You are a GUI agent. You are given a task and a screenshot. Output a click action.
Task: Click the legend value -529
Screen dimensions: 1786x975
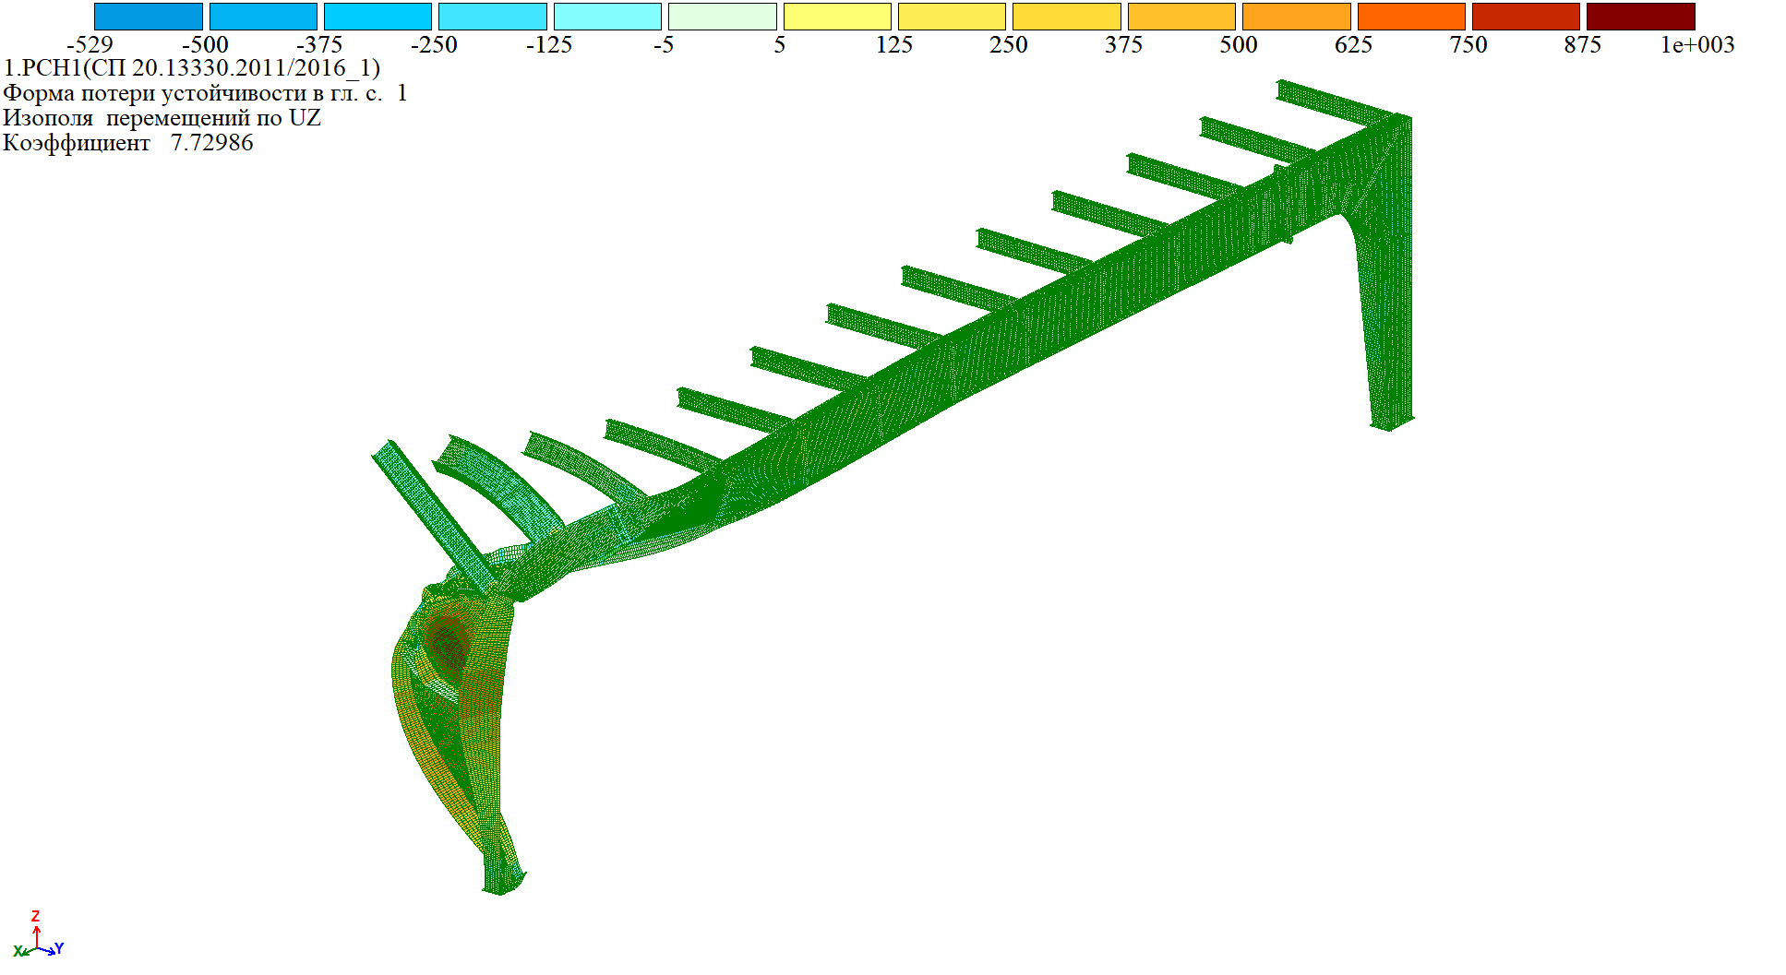coord(90,44)
